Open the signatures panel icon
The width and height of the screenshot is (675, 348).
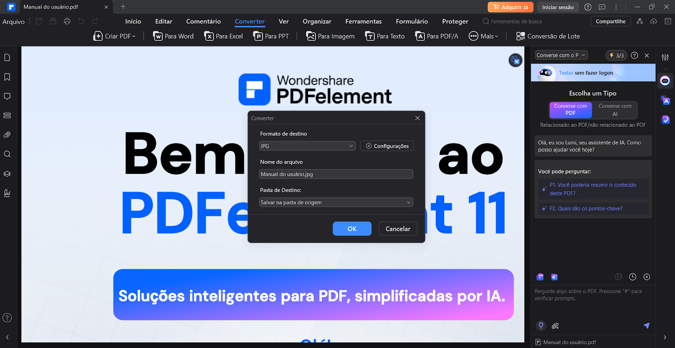coord(7,193)
